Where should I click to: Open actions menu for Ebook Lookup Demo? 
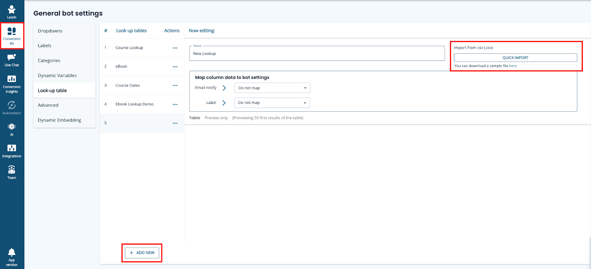pyautogui.click(x=175, y=104)
